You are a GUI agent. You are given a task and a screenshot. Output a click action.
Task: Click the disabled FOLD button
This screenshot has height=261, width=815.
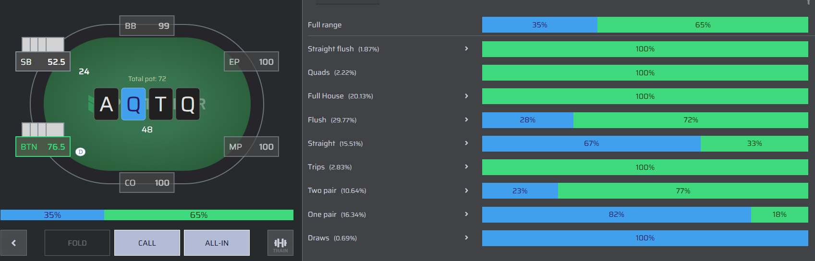[x=77, y=243]
